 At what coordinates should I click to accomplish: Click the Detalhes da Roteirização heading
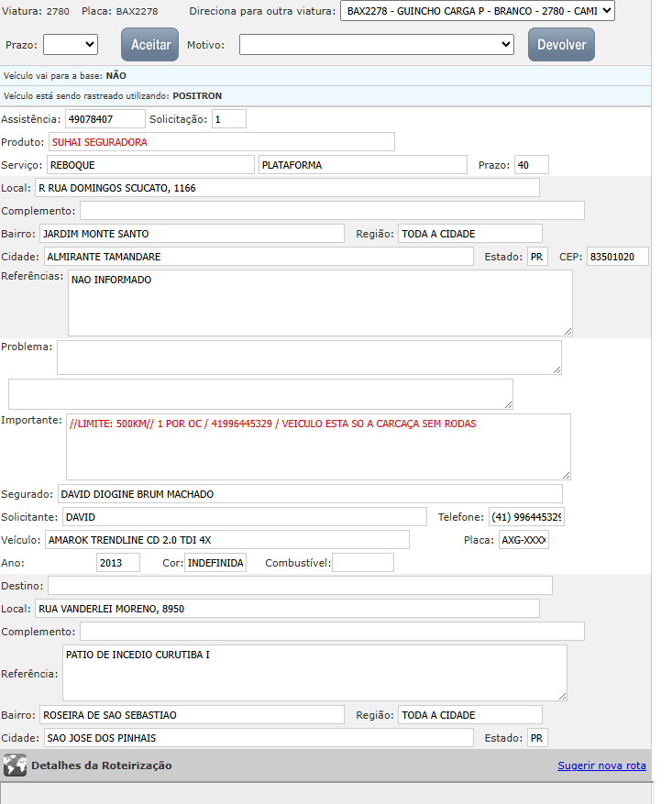[x=102, y=765]
